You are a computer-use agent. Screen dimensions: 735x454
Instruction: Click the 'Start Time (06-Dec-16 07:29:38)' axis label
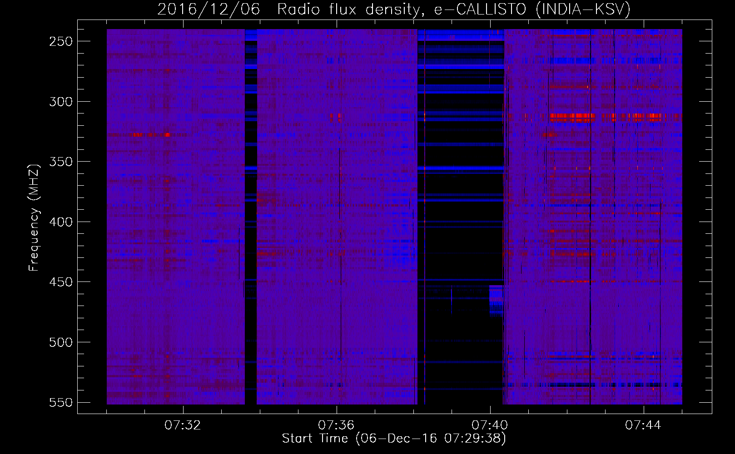394,439
